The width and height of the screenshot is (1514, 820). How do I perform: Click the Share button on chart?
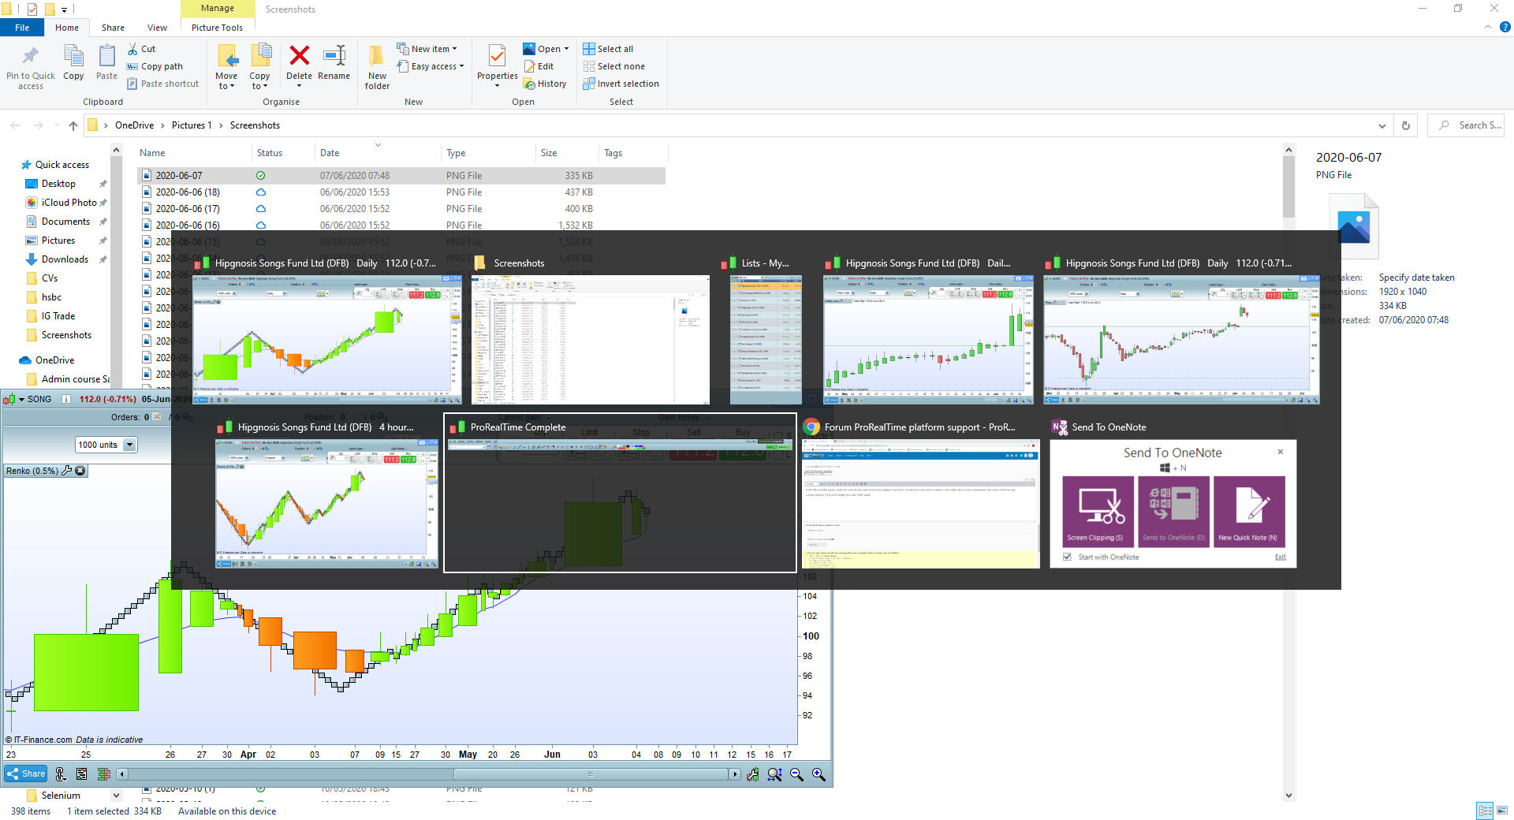(x=26, y=774)
